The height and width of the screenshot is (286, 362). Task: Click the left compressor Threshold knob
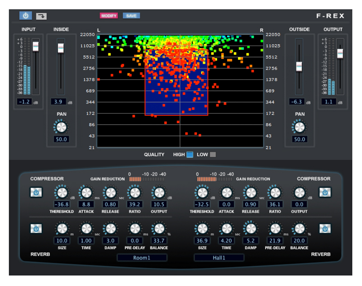[x=61, y=193]
